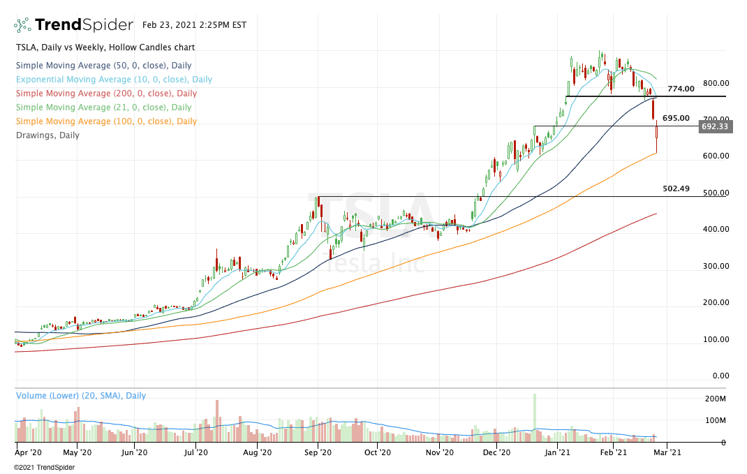Click the Oct '20 date axis label
This screenshot has height=474, width=747.
coord(378,452)
